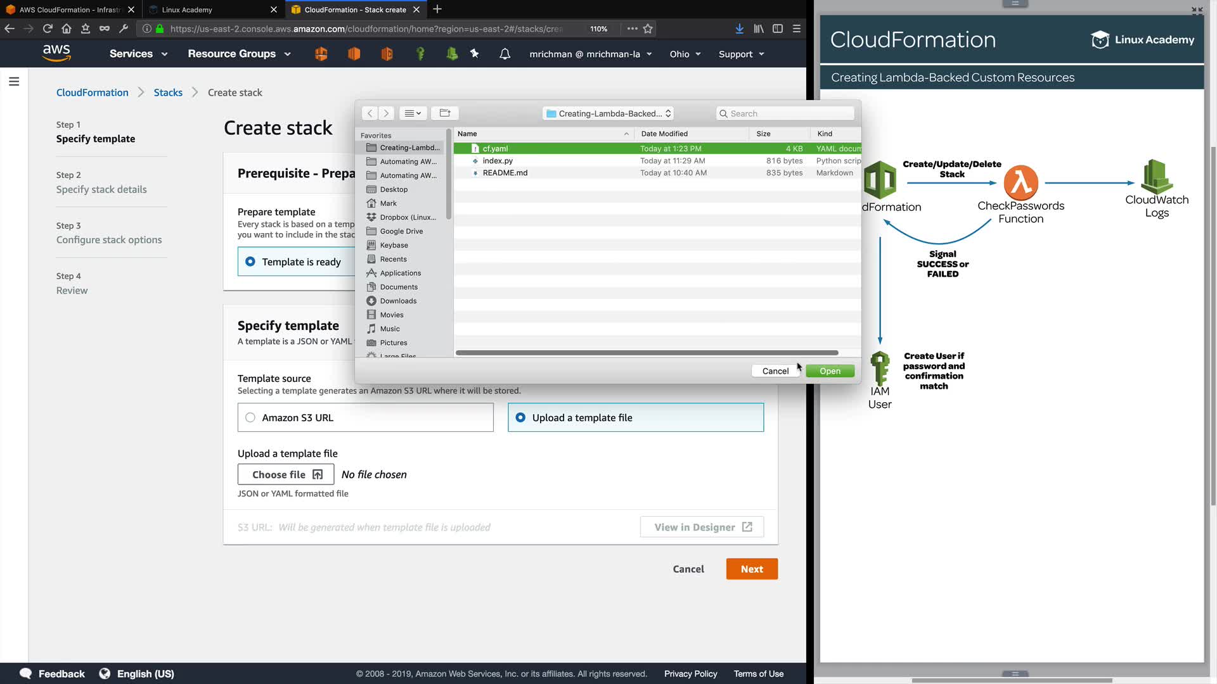
Task: Click the AWS logo home icon
Action: 56,53
